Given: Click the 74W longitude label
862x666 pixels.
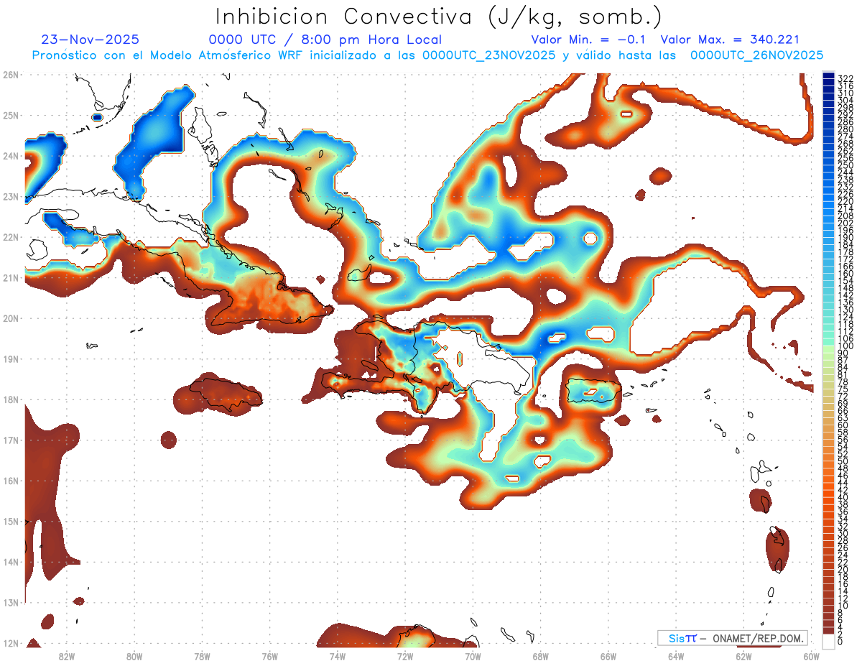Looking at the screenshot, I should point(338,656).
